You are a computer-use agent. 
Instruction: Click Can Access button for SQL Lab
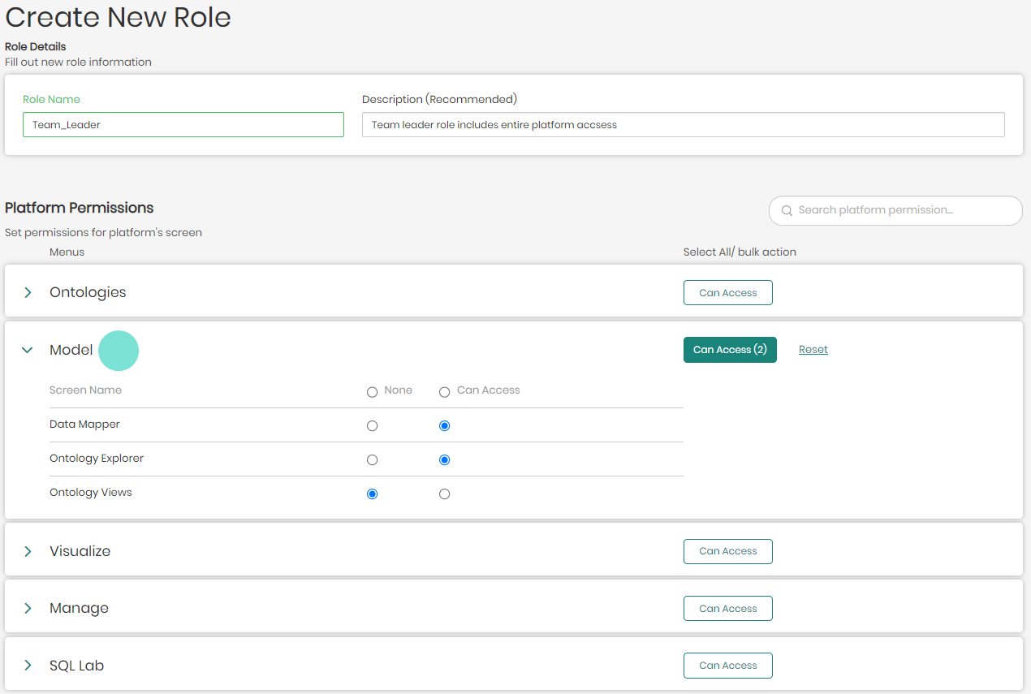pos(727,666)
